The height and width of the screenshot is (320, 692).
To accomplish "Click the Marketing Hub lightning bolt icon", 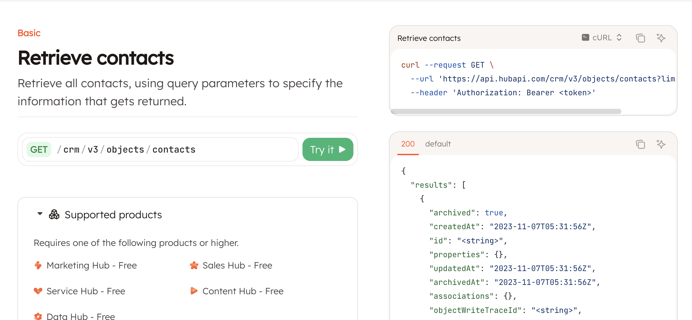I will (x=38, y=265).
